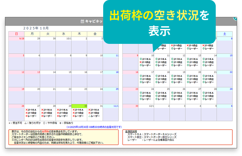Select the circle mark beside スマートRA on November 11
Screen dimensions: 242x156
click(x=157, y=59)
